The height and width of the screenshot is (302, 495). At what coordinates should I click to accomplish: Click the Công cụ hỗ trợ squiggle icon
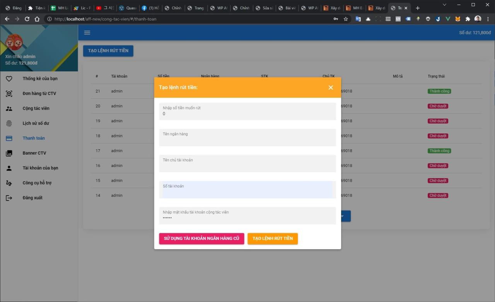(9, 182)
